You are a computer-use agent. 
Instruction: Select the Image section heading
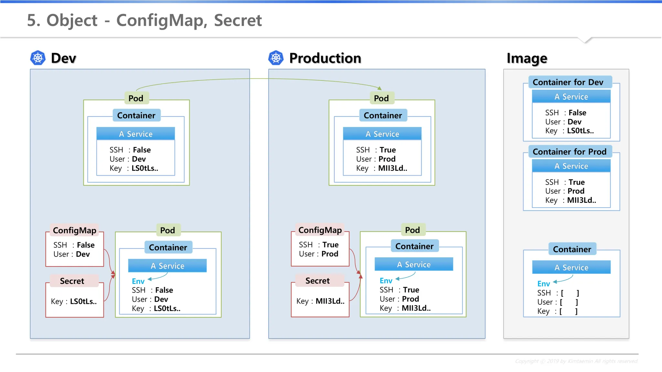point(527,58)
